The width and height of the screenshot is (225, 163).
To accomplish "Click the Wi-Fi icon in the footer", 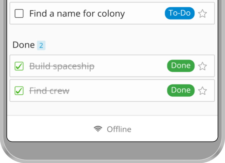I will click(x=98, y=129).
